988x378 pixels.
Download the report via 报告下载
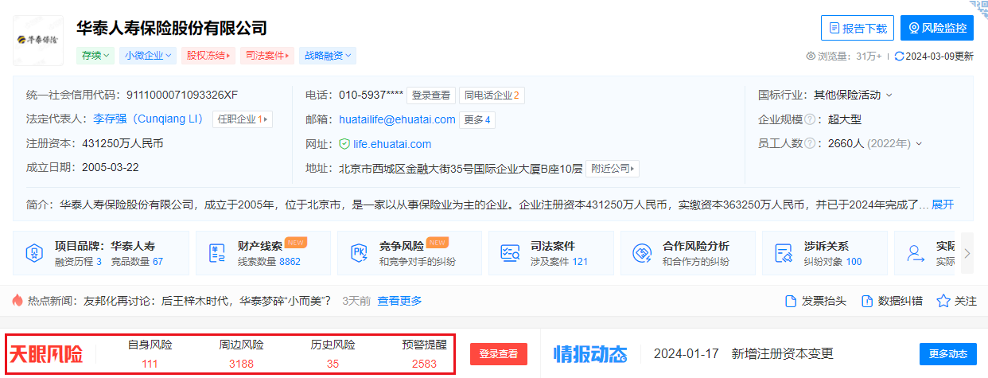(x=858, y=28)
